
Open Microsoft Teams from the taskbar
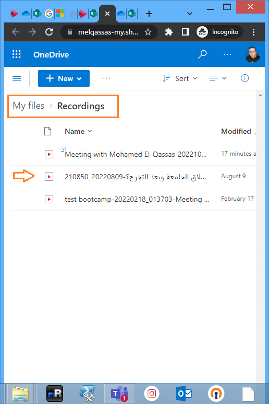click(119, 394)
